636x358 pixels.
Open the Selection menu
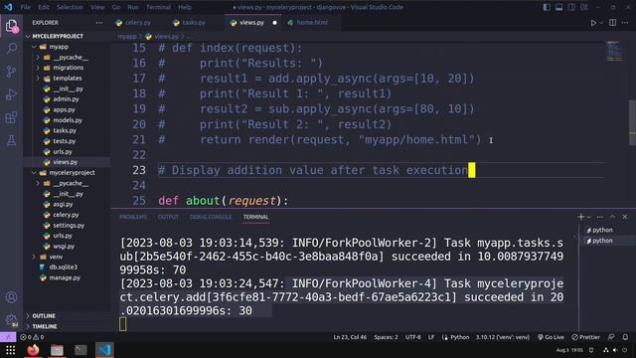point(70,7)
